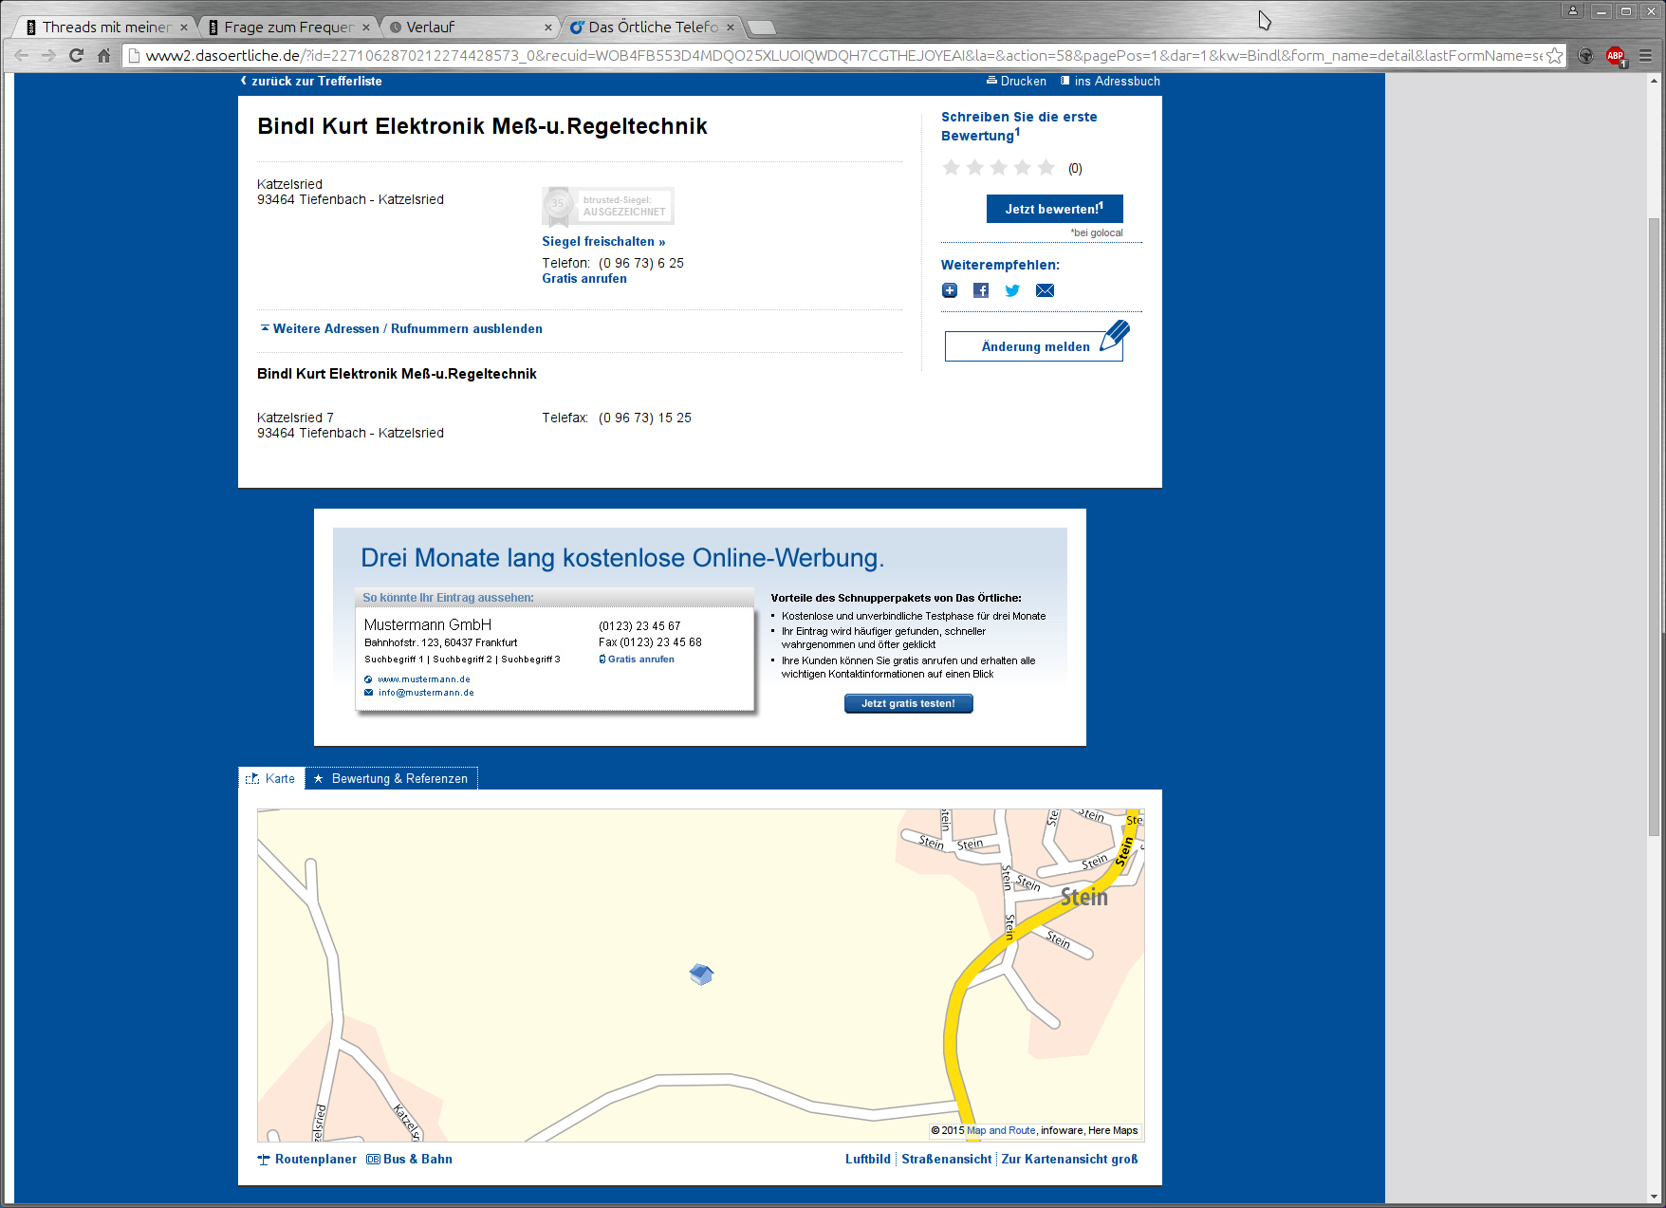Switch to 'Threads mit meiner' browser tab
The width and height of the screenshot is (1666, 1208).
point(105,28)
